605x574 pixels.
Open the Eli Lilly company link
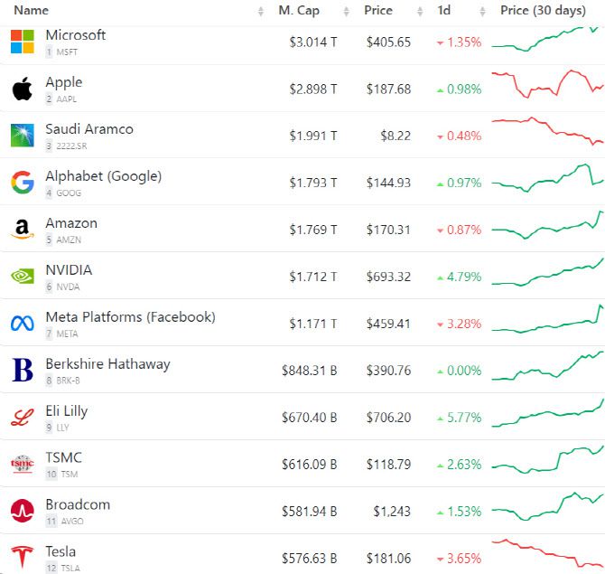[67, 410]
